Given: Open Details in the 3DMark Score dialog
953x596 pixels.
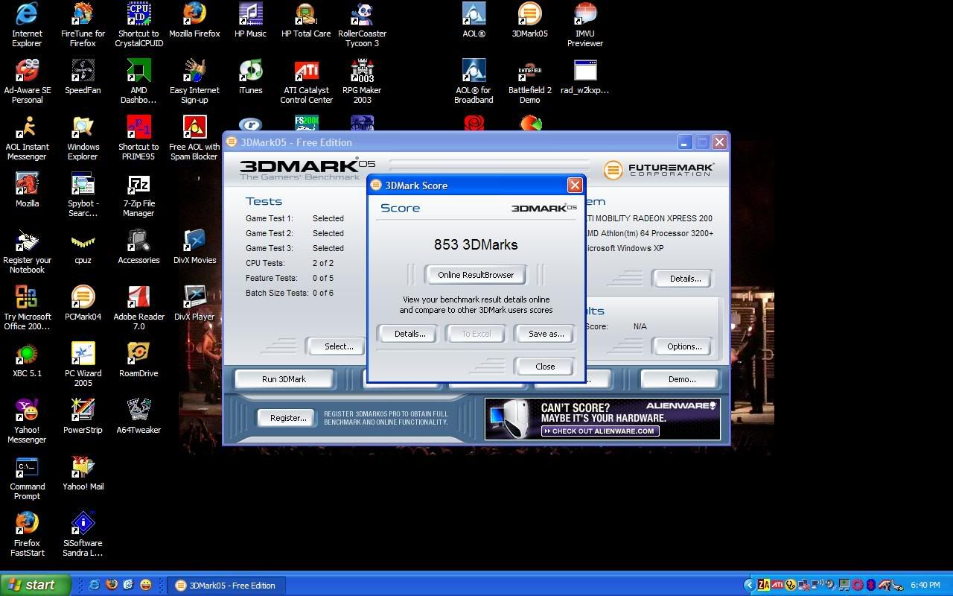Looking at the screenshot, I should [x=409, y=334].
